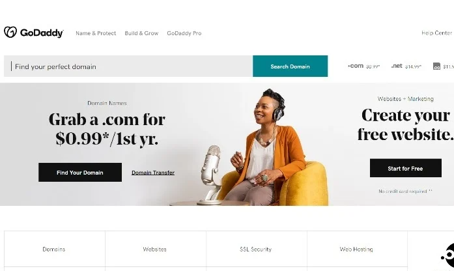Select the SSL Security tab
The height and width of the screenshot is (271, 454).
click(x=256, y=249)
